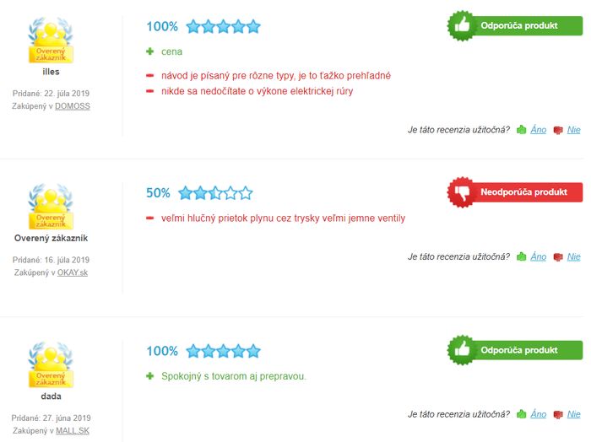Click Odporúča produkt badge in illes review
This screenshot has width=591, height=442.
click(x=515, y=25)
